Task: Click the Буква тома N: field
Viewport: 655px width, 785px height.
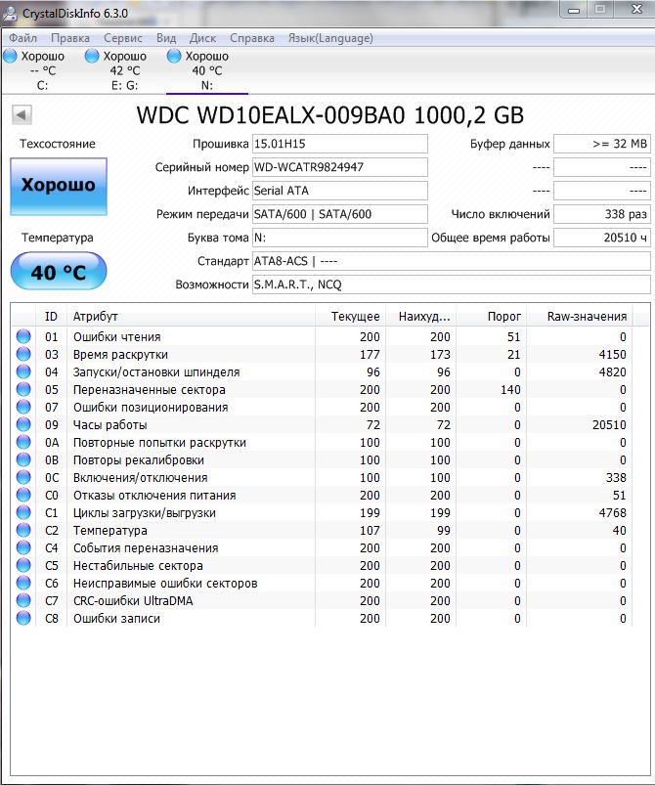Action: [x=339, y=238]
